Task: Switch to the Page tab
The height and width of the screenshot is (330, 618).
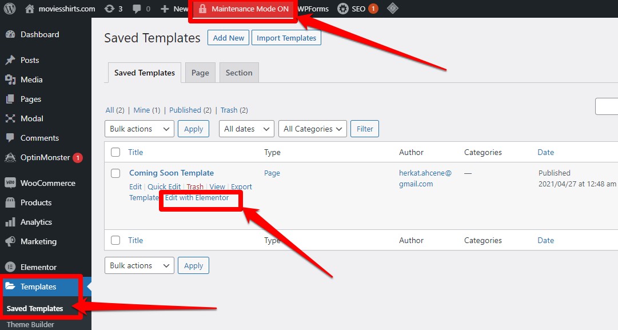Action: coord(200,73)
